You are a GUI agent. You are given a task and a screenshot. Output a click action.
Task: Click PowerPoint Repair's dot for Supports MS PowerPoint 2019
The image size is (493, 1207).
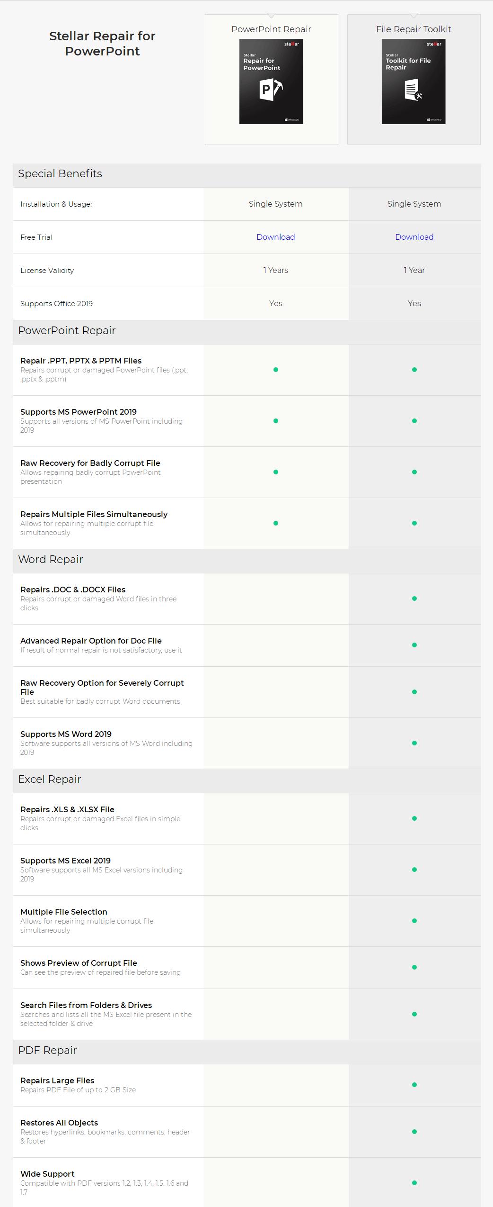point(276,421)
